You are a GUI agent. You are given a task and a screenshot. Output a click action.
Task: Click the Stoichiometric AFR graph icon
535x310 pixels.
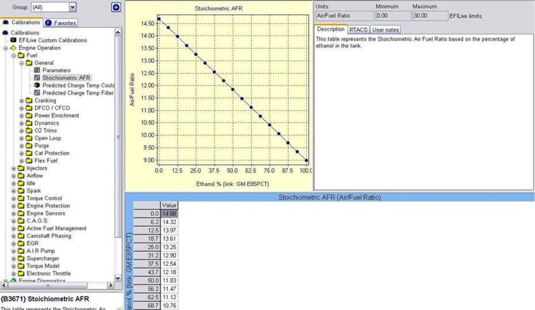pyautogui.click(x=37, y=77)
